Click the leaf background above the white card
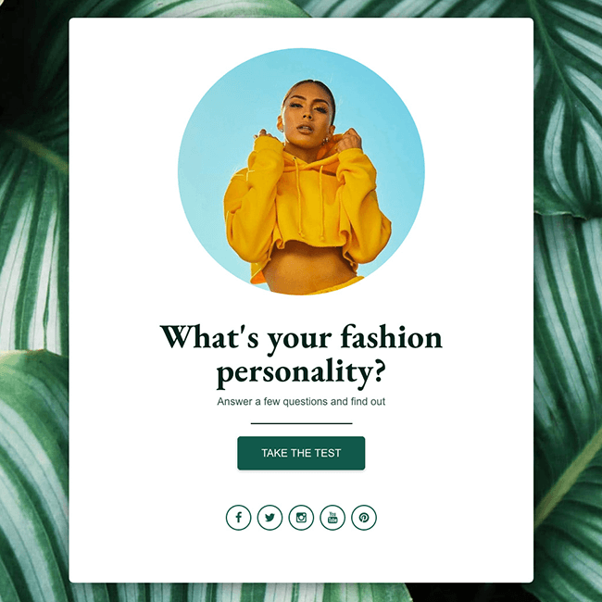The width and height of the screenshot is (602, 602). tap(301, 8)
